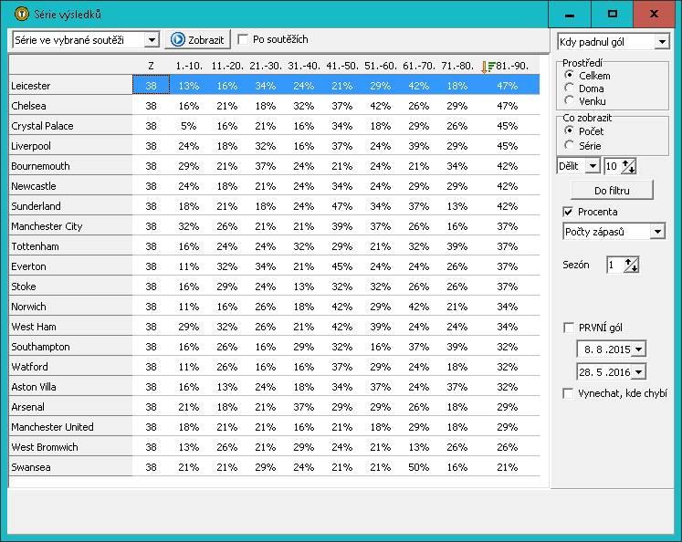Click the 21.-30. column header
The width and height of the screenshot is (682, 542).
pos(266,66)
